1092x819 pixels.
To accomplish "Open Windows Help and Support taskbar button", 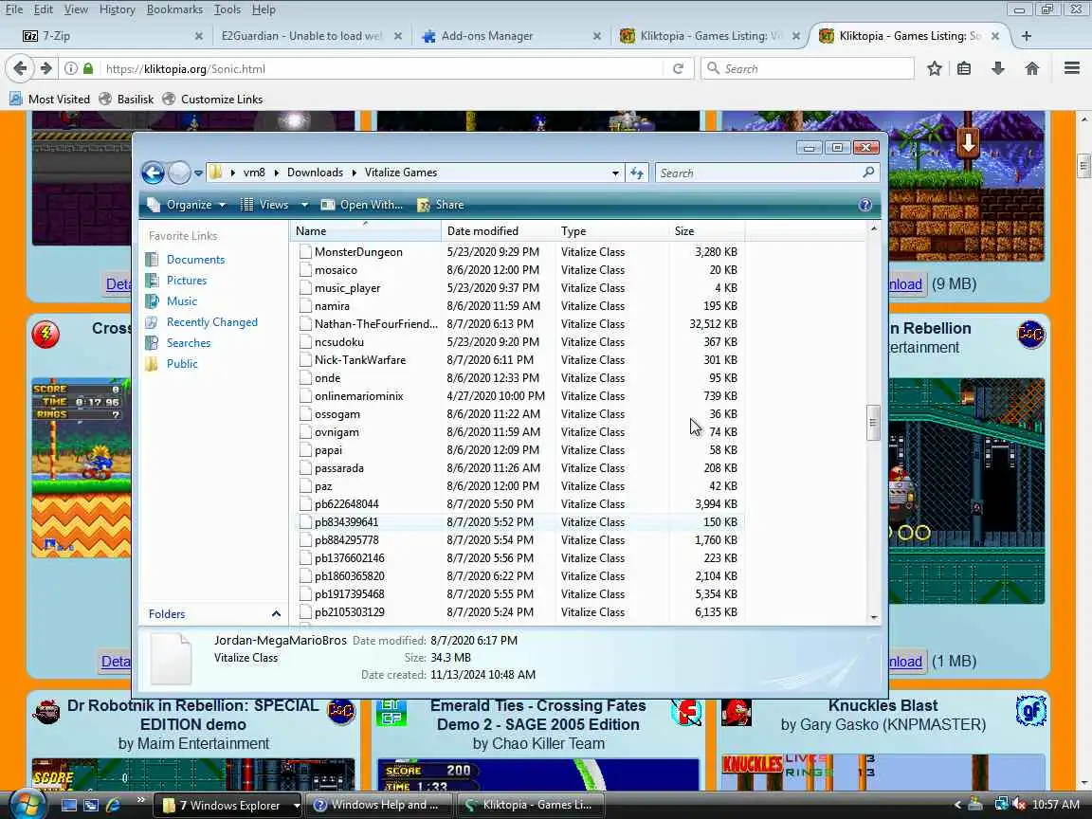I will (379, 805).
